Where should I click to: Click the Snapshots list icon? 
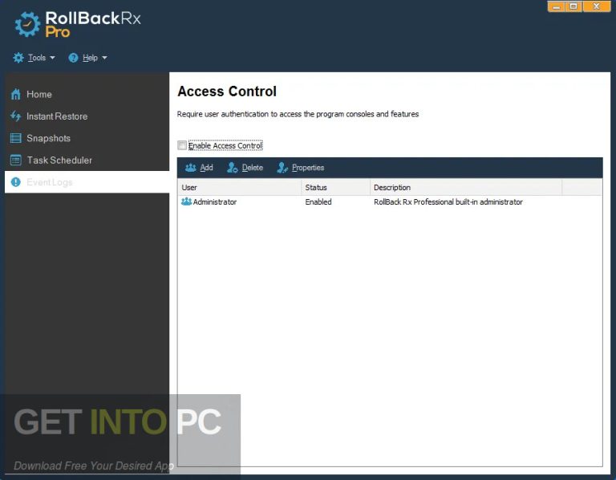(x=16, y=138)
